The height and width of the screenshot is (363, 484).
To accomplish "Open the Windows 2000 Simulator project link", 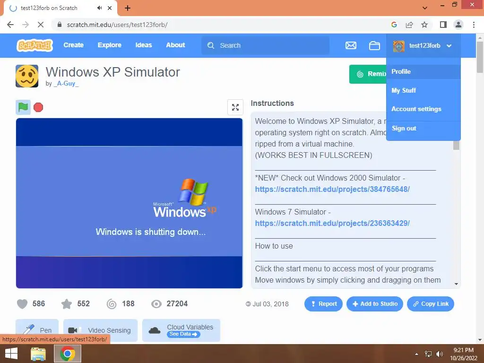I will coord(332,189).
